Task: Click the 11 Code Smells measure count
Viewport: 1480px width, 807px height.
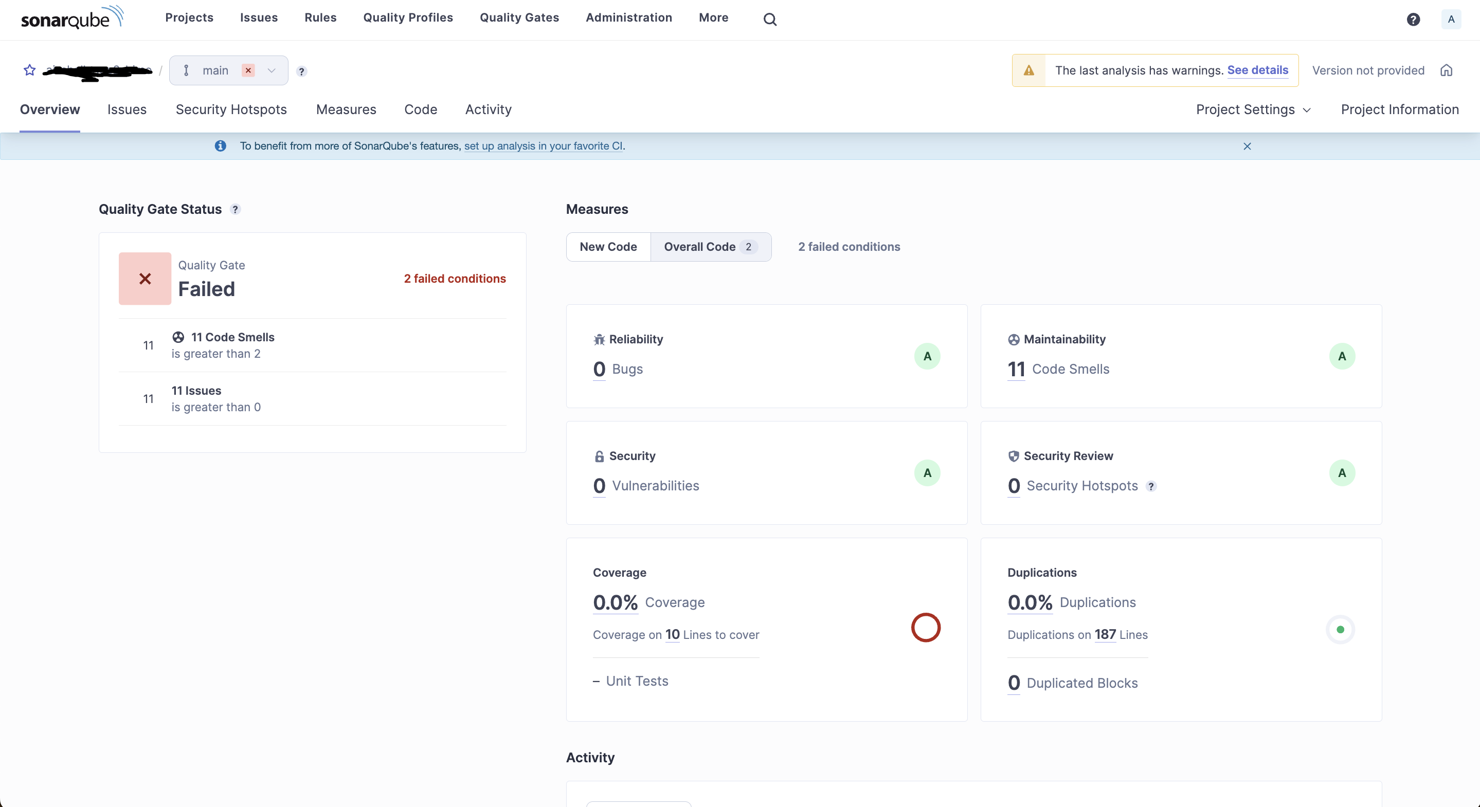Action: pyautogui.click(x=1016, y=369)
